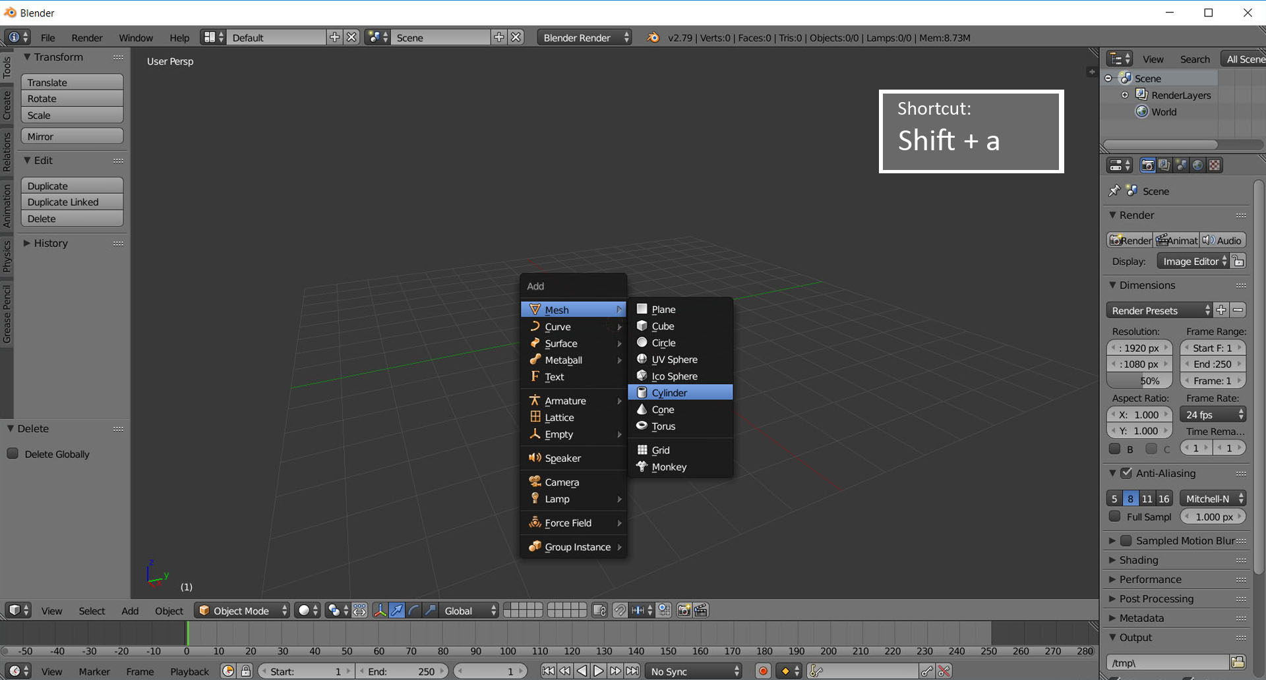Click the OpenGL render image icon
The width and height of the screenshot is (1266, 680).
point(684,611)
